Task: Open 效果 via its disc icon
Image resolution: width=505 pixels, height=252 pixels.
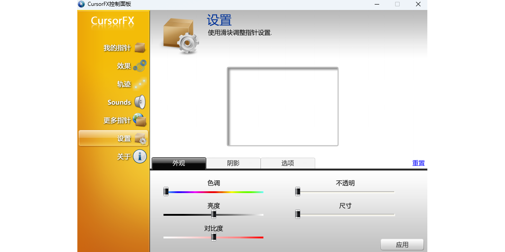Action: pyautogui.click(x=140, y=66)
